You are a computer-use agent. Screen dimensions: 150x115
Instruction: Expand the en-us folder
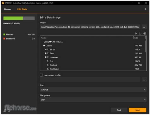point(46,49)
